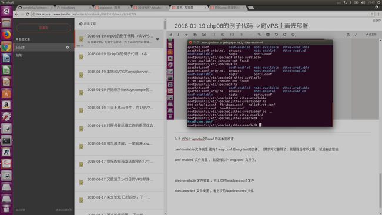Image resolution: width=382 pixels, height=215 pixels.
Task: Create a new article with 新建文章
Action: [88, 24]
